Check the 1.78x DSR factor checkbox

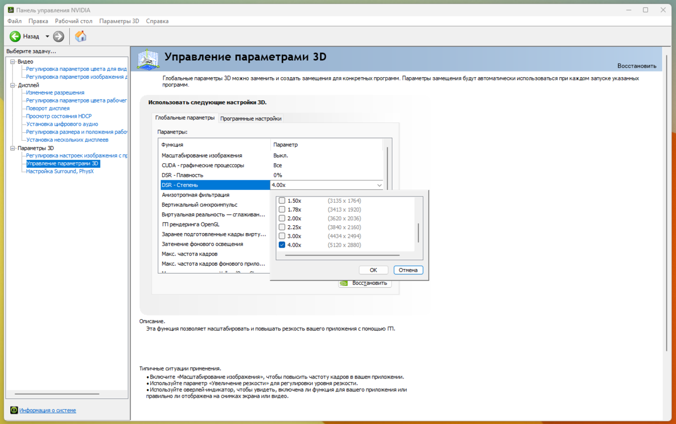point(282,209)
